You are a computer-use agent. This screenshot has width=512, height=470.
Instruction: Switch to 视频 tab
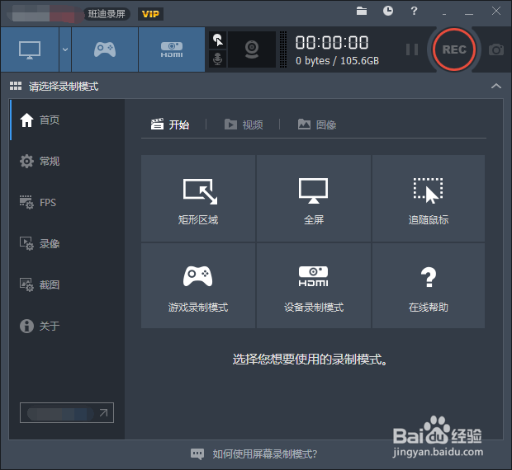[244, 125]
